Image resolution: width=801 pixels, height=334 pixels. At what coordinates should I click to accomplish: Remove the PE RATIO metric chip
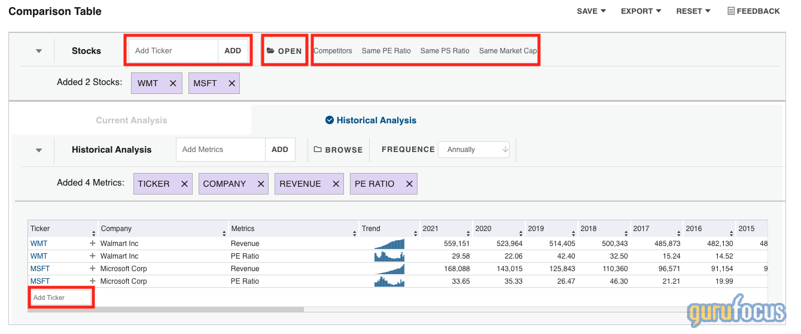pyautogui.click(x=409, y=184)
